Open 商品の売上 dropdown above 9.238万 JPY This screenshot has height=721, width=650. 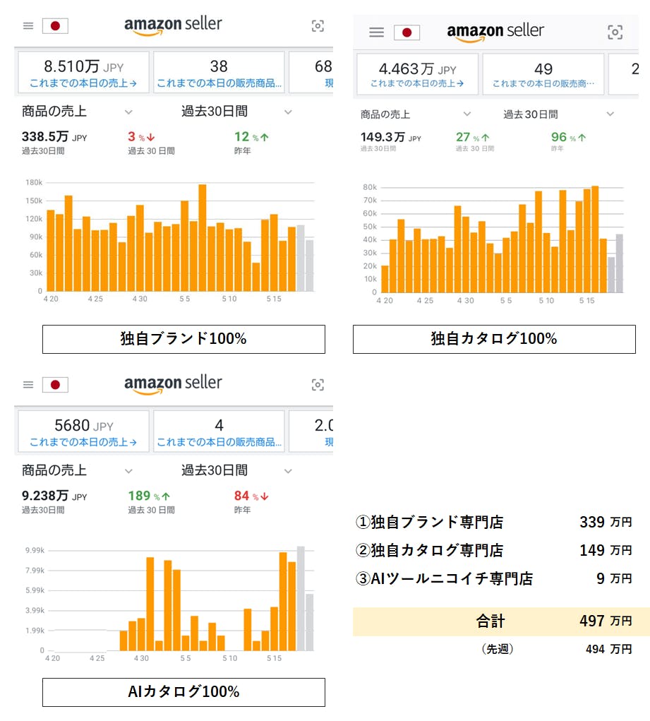pos(128,470)
